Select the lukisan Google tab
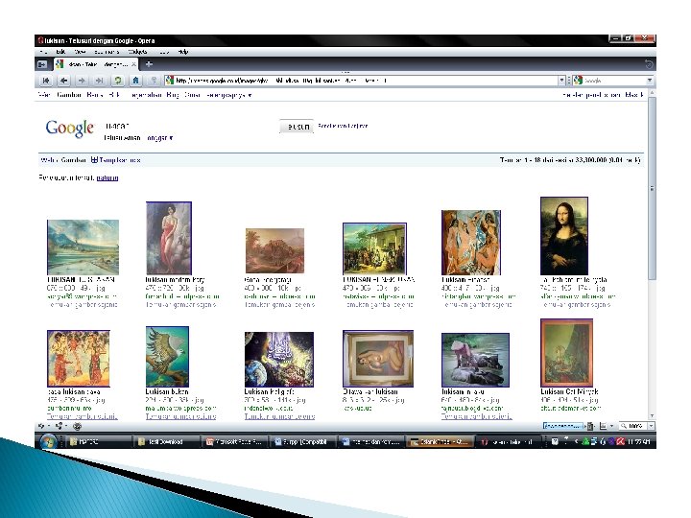The width and height of the screenshot is (691, 518). tap(97, 64)
